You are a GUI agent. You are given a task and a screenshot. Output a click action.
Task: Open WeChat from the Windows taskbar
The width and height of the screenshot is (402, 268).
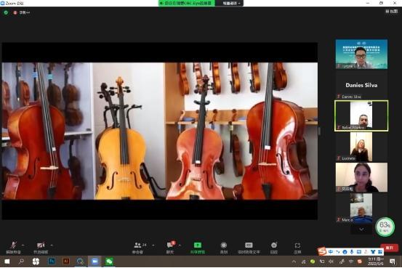pos(109,261)
